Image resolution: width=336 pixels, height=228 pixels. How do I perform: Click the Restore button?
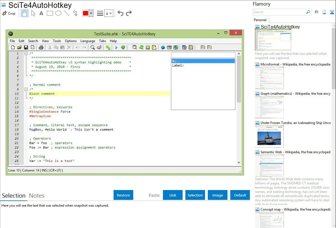tap(123, 195)
